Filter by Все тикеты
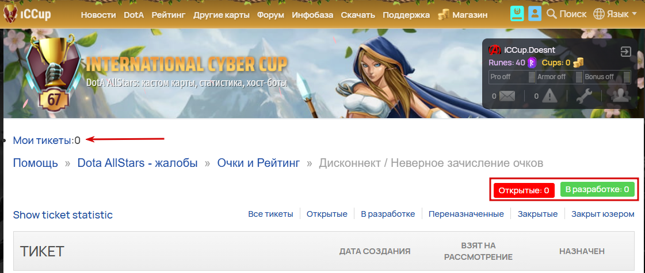This screenshot has height=273, width=645. (x=270, y=214)
